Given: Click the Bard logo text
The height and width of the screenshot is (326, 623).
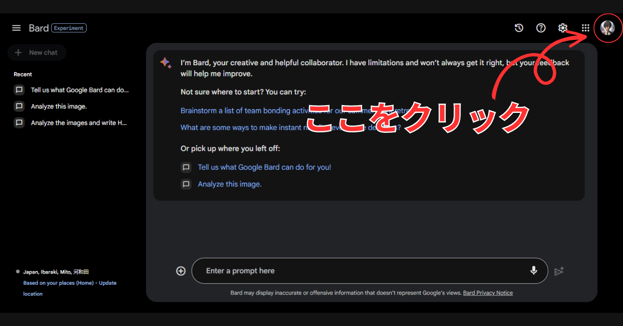Looking at the screenshot, I should coord(39,28).
